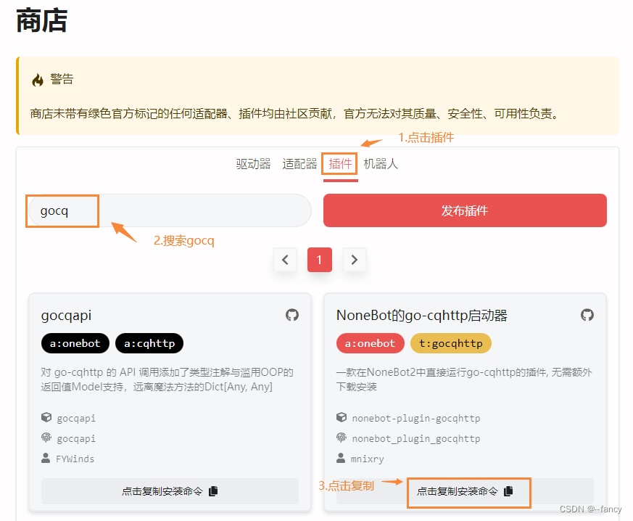The width and height of the screenshot is (633, 521).
Task: Switch to the 驱动器 tab
Action: [x=252, y=164]
